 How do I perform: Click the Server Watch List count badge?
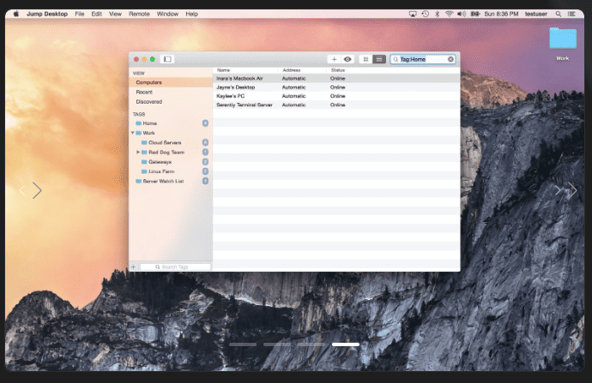(205, 181)
